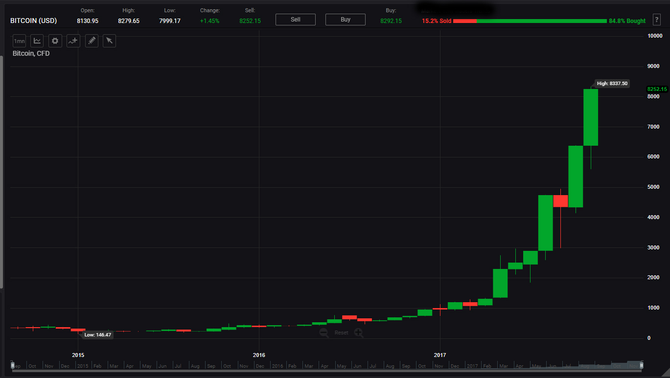Select the pencil drawing tool

[92, 41]
